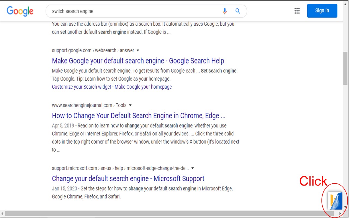Screen dimensions: 349x218
Task: Open "Make Google your default search engine" result
Action: [x=138, y=61]
